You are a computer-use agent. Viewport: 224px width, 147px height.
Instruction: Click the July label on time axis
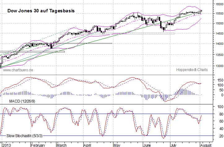(x=173, y=145)
